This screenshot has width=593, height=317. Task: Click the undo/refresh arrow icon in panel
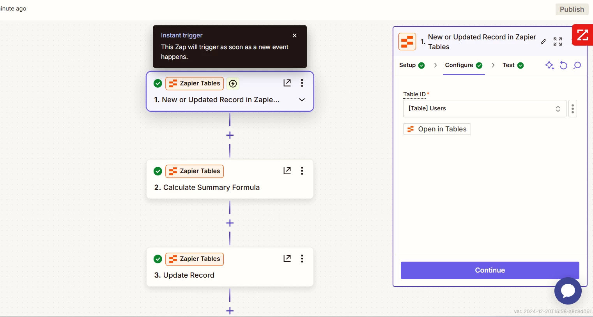tap(563, 65)
